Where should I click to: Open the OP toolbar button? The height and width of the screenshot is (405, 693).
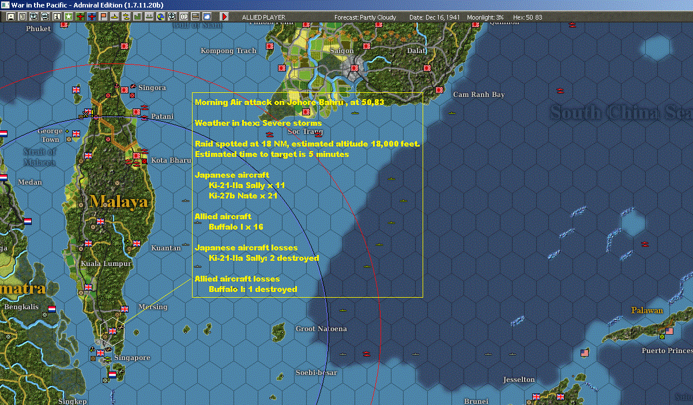184,17
